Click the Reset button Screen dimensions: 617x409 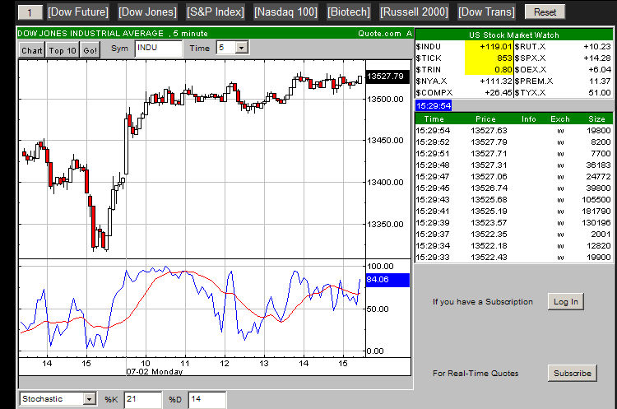click(545, 12)
